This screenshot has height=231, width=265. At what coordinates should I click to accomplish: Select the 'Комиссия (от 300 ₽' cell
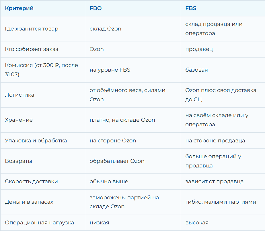(42, 70)
